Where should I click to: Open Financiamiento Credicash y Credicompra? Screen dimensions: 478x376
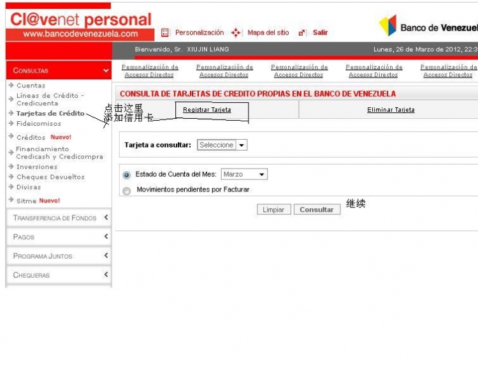click(x=59, y=153)
